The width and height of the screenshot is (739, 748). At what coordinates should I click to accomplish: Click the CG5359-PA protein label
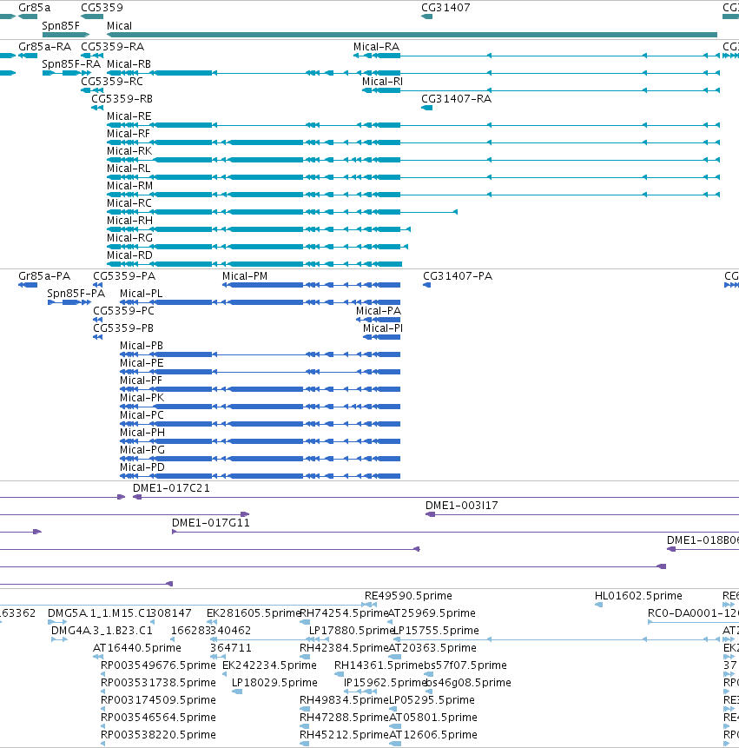[x=124, y=276]
